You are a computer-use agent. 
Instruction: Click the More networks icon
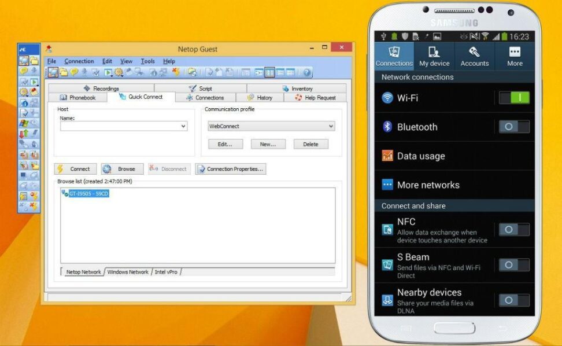[x=386, y=185]
